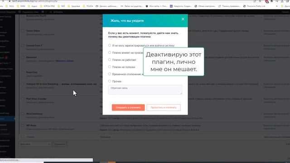Screen dimensions: 290x163
Task: Open the Аудио bookmarks folder
Action: point(33,6)
